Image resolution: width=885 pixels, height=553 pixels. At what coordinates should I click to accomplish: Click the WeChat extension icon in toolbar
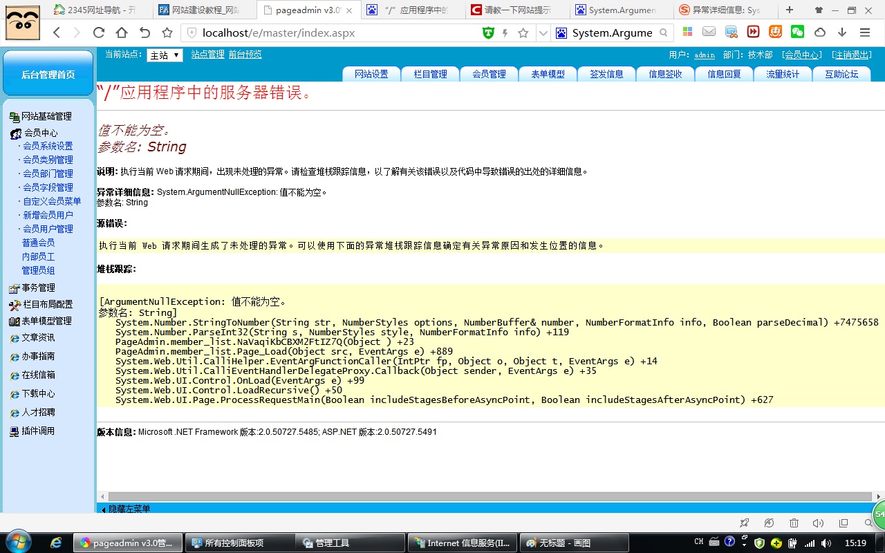pos(797,32)
